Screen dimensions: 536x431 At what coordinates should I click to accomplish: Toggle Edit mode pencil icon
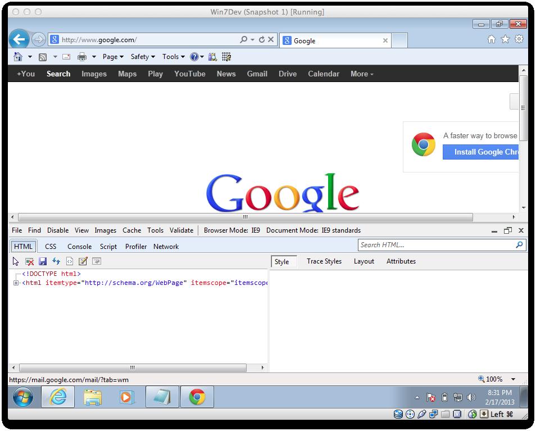coord(83,261)
